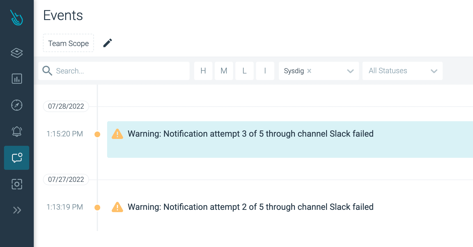Open the Overview layers icon in sidebar
The image size is (473, 247).
pos(17,53)
